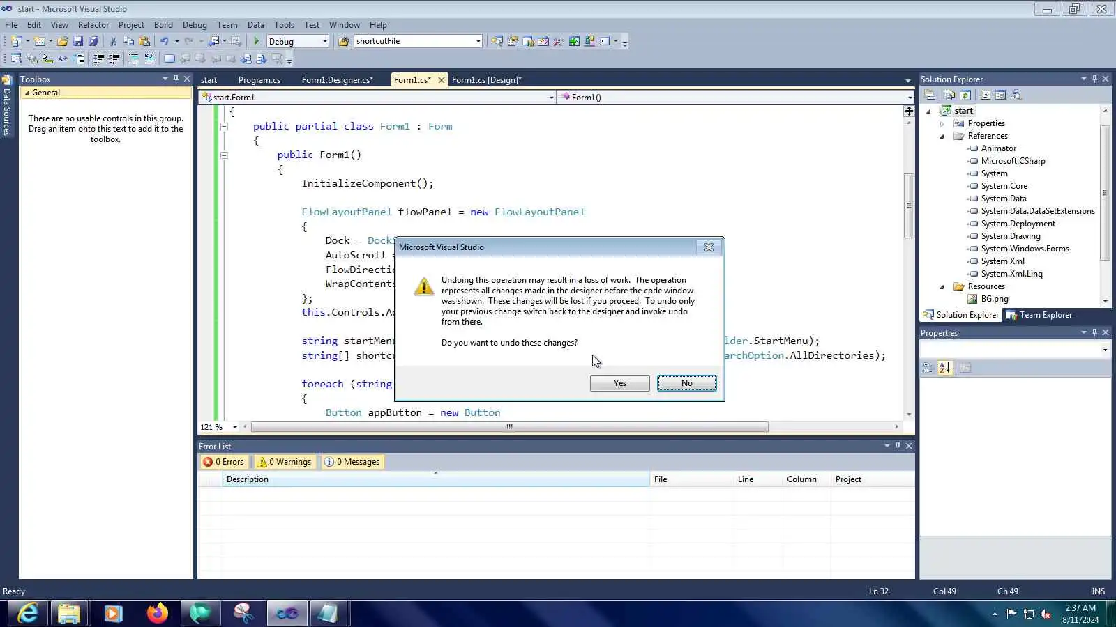This screenshot has height=627, width=1116.
Task: Open the Form1() member dropdown
Action: (909, 98)
